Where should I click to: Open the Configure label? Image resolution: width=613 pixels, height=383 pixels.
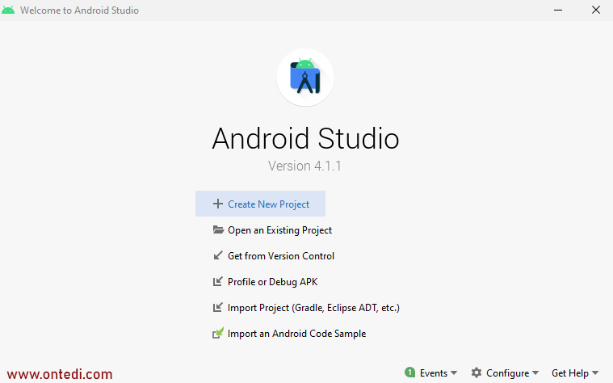click(507, 373)
